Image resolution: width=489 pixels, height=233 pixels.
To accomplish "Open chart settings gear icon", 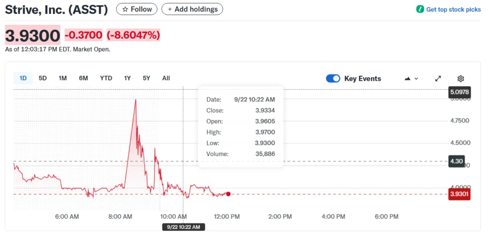I will [460, 79].
